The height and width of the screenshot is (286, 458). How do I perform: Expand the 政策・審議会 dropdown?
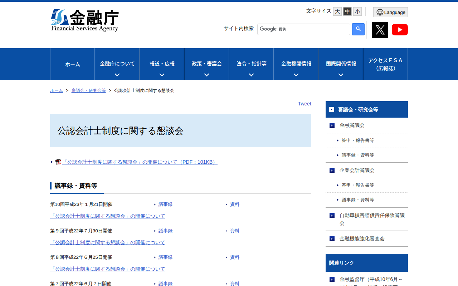coord(206,64)
